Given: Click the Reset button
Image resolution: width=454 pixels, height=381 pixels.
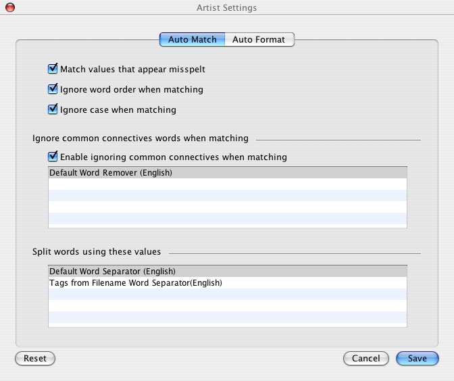Looking at the screenshot, I should pyautogui.click(x=35, y=359).
